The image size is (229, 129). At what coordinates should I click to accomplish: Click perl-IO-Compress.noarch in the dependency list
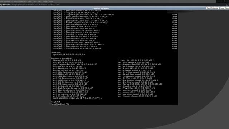(x=137, y=76)
